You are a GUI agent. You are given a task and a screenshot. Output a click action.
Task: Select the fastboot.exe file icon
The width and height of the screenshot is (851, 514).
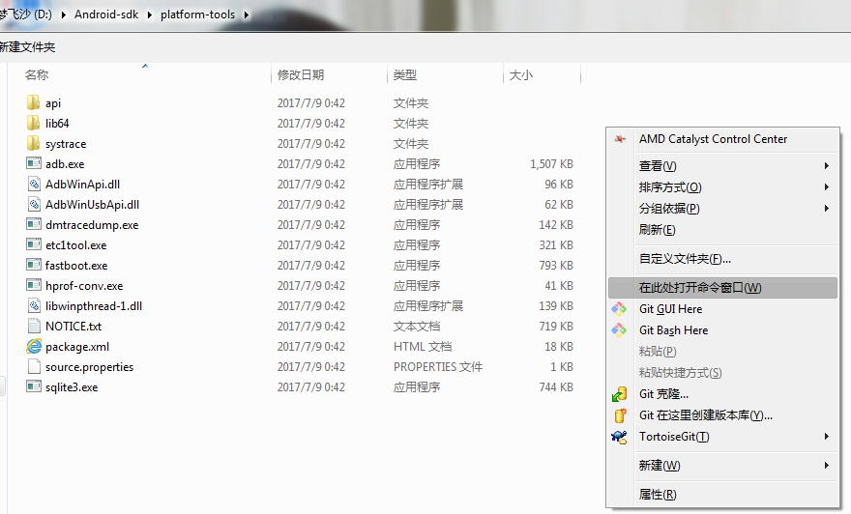[x=34, y=265]
